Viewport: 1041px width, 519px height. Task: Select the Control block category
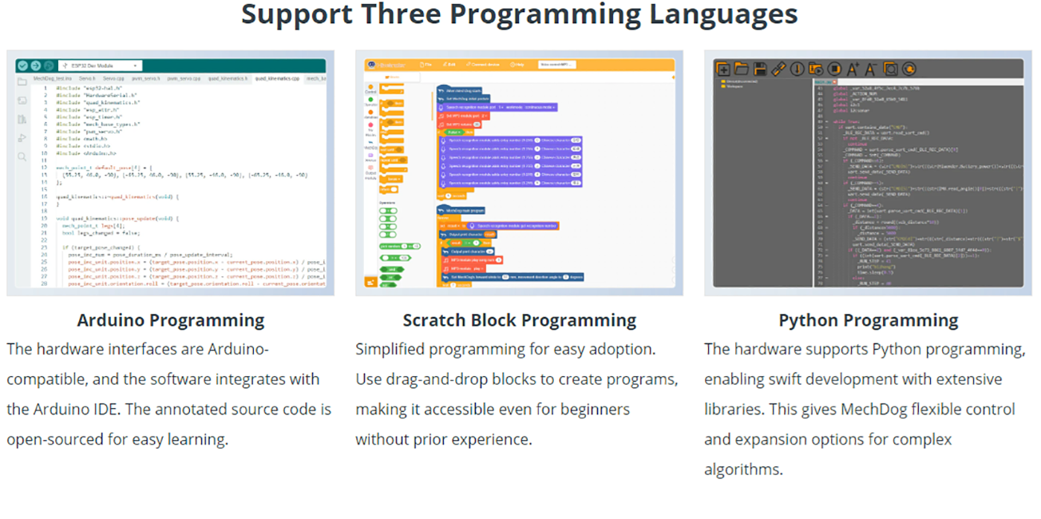tap(371, 89)
